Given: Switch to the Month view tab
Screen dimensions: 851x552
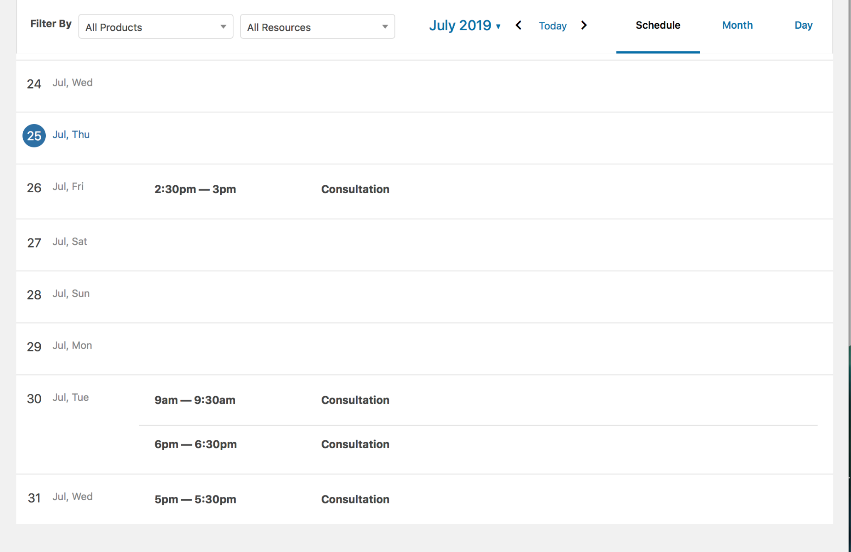Looking at the screenshot, I should tap(737, 25).
